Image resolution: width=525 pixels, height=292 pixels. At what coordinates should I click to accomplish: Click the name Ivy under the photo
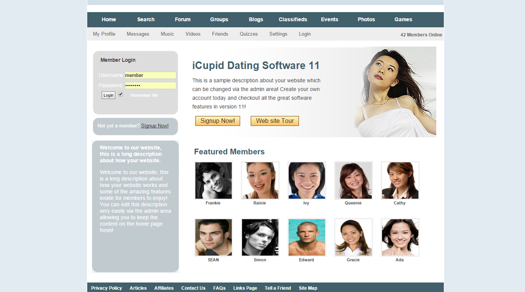tap(306, 203)
